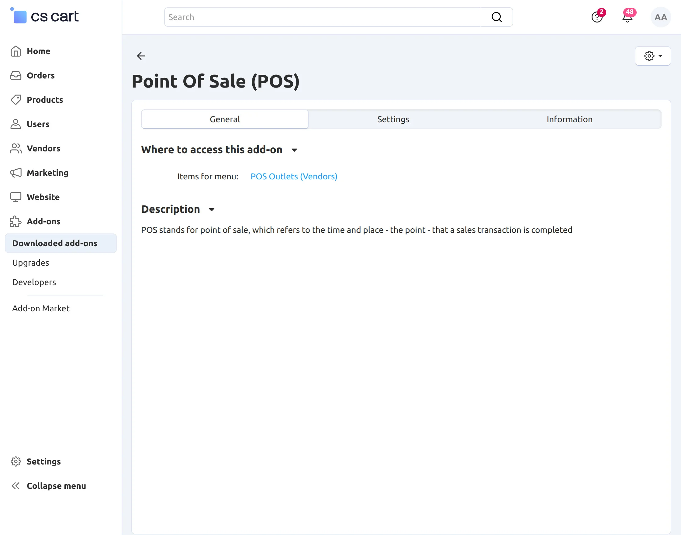Click the search magnifier icon
Screen dimensions: 681x535
click(x=496, y=17)
